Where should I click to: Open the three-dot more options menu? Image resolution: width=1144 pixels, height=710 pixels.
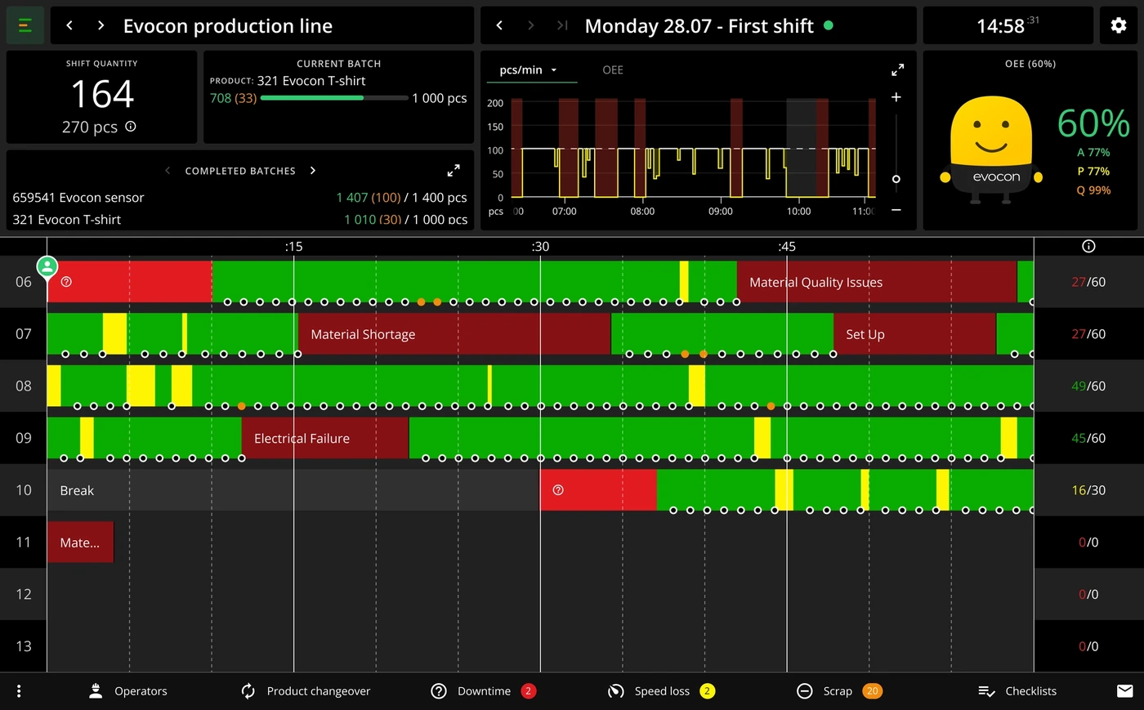[x=19, y=691]
